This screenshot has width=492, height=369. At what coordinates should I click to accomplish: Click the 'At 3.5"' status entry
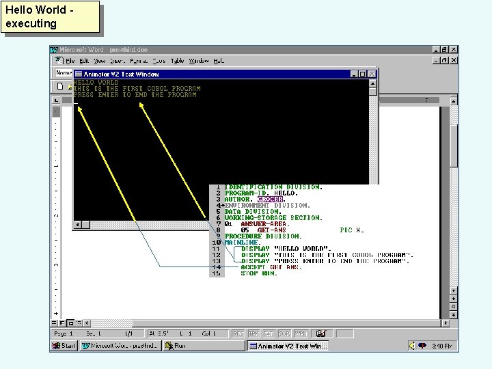159,333
